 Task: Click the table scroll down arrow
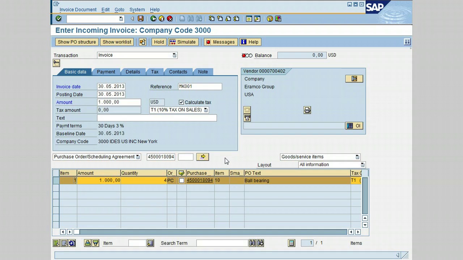365,225
